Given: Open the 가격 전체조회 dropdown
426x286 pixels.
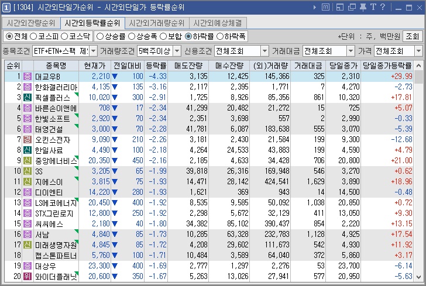Looking at the screenshot, I should tap(418, 51).
